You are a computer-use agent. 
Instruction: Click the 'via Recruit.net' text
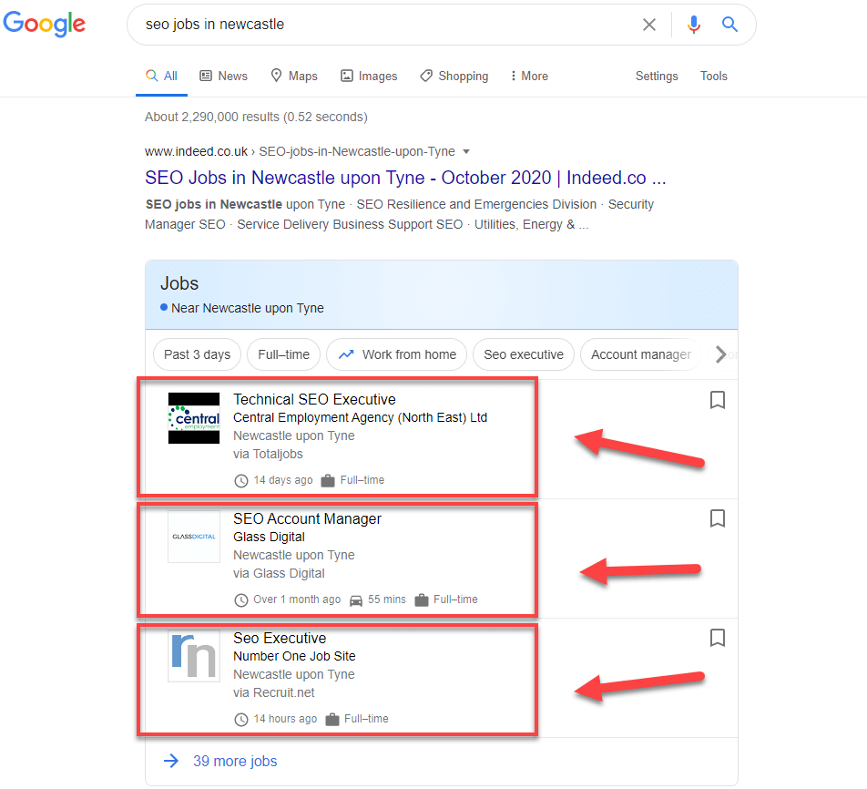274,693
